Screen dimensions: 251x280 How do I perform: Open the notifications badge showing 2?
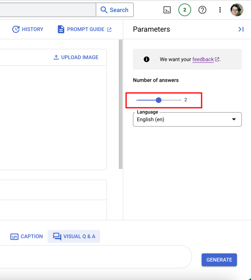(x=185, y=10)
